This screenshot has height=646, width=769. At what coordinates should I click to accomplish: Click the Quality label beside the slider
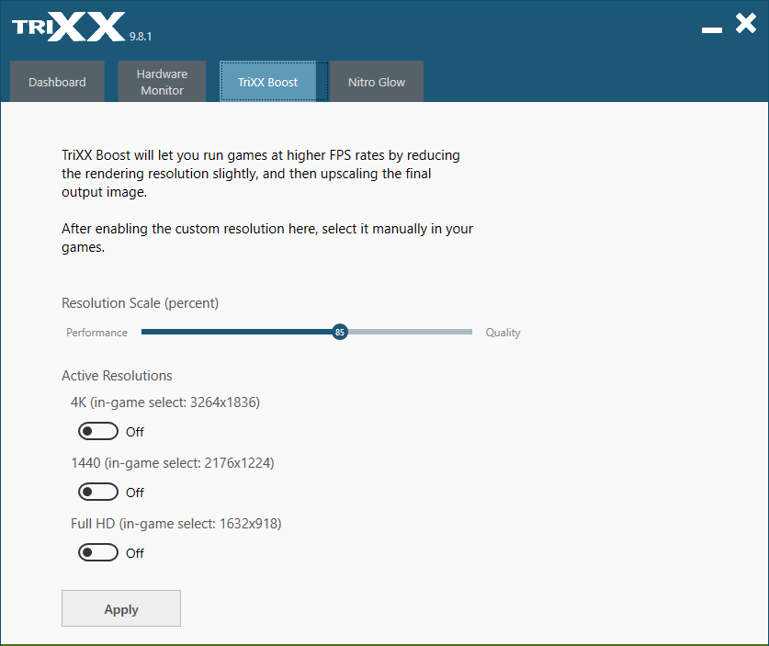click(503, 333)
